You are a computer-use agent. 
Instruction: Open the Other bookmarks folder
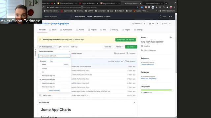(167, 11)
